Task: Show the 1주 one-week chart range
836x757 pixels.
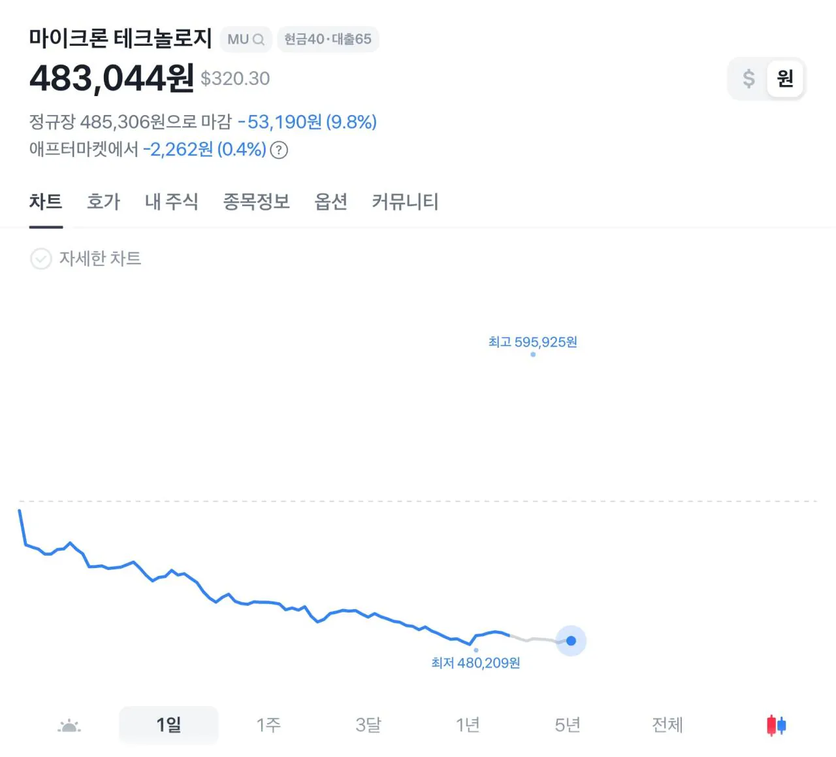Action: coord(268,724)
